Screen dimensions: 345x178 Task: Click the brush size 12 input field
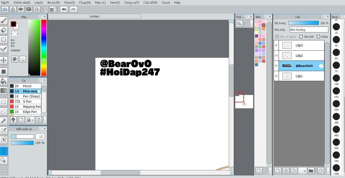40,137
